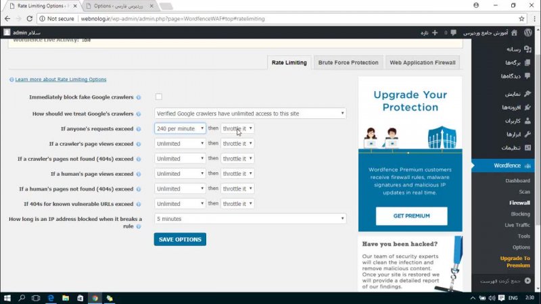541x304 pixels.
Task: Switch to the Brute Force Protection tab
Action: [348, 63]
